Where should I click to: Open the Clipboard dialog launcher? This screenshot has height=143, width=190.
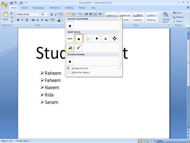(13, 25)
